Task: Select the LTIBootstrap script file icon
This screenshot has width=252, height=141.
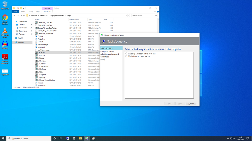Action: coord(36,61)
